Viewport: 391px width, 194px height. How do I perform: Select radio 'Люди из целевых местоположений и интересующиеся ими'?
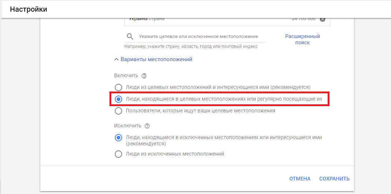[x=118, y=87]
